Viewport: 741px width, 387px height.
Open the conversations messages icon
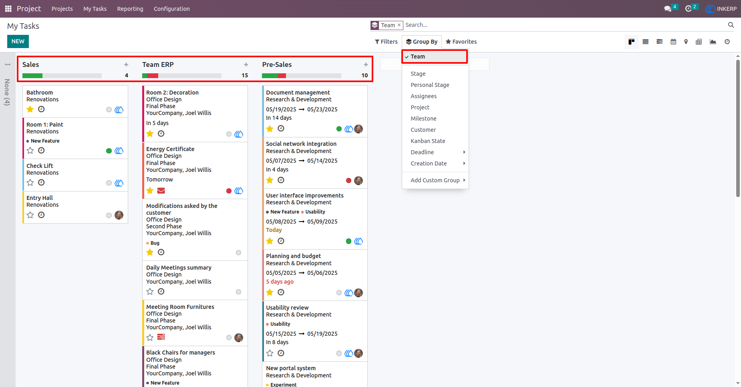[x=668, y=8]
